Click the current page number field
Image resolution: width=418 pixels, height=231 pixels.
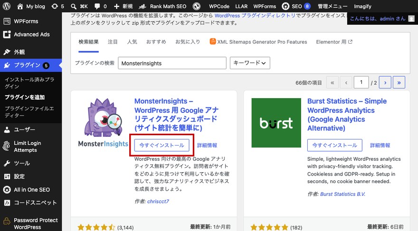tap(361, 82)
